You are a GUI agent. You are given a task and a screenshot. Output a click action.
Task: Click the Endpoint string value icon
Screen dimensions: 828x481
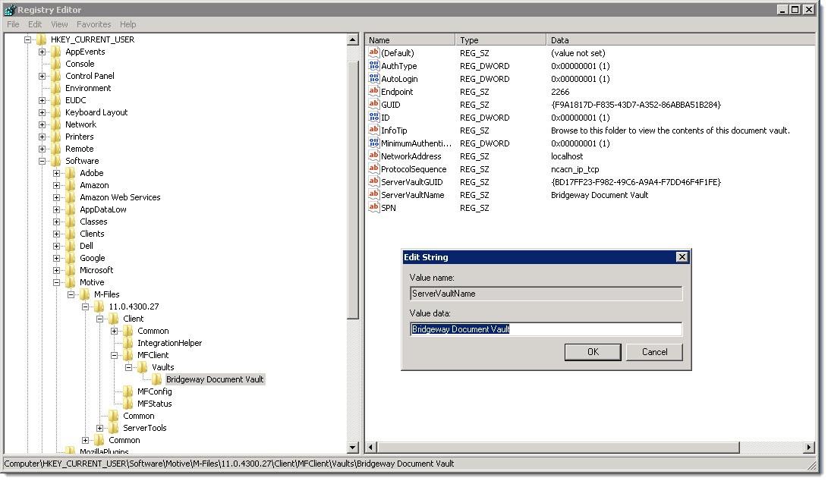374,91
